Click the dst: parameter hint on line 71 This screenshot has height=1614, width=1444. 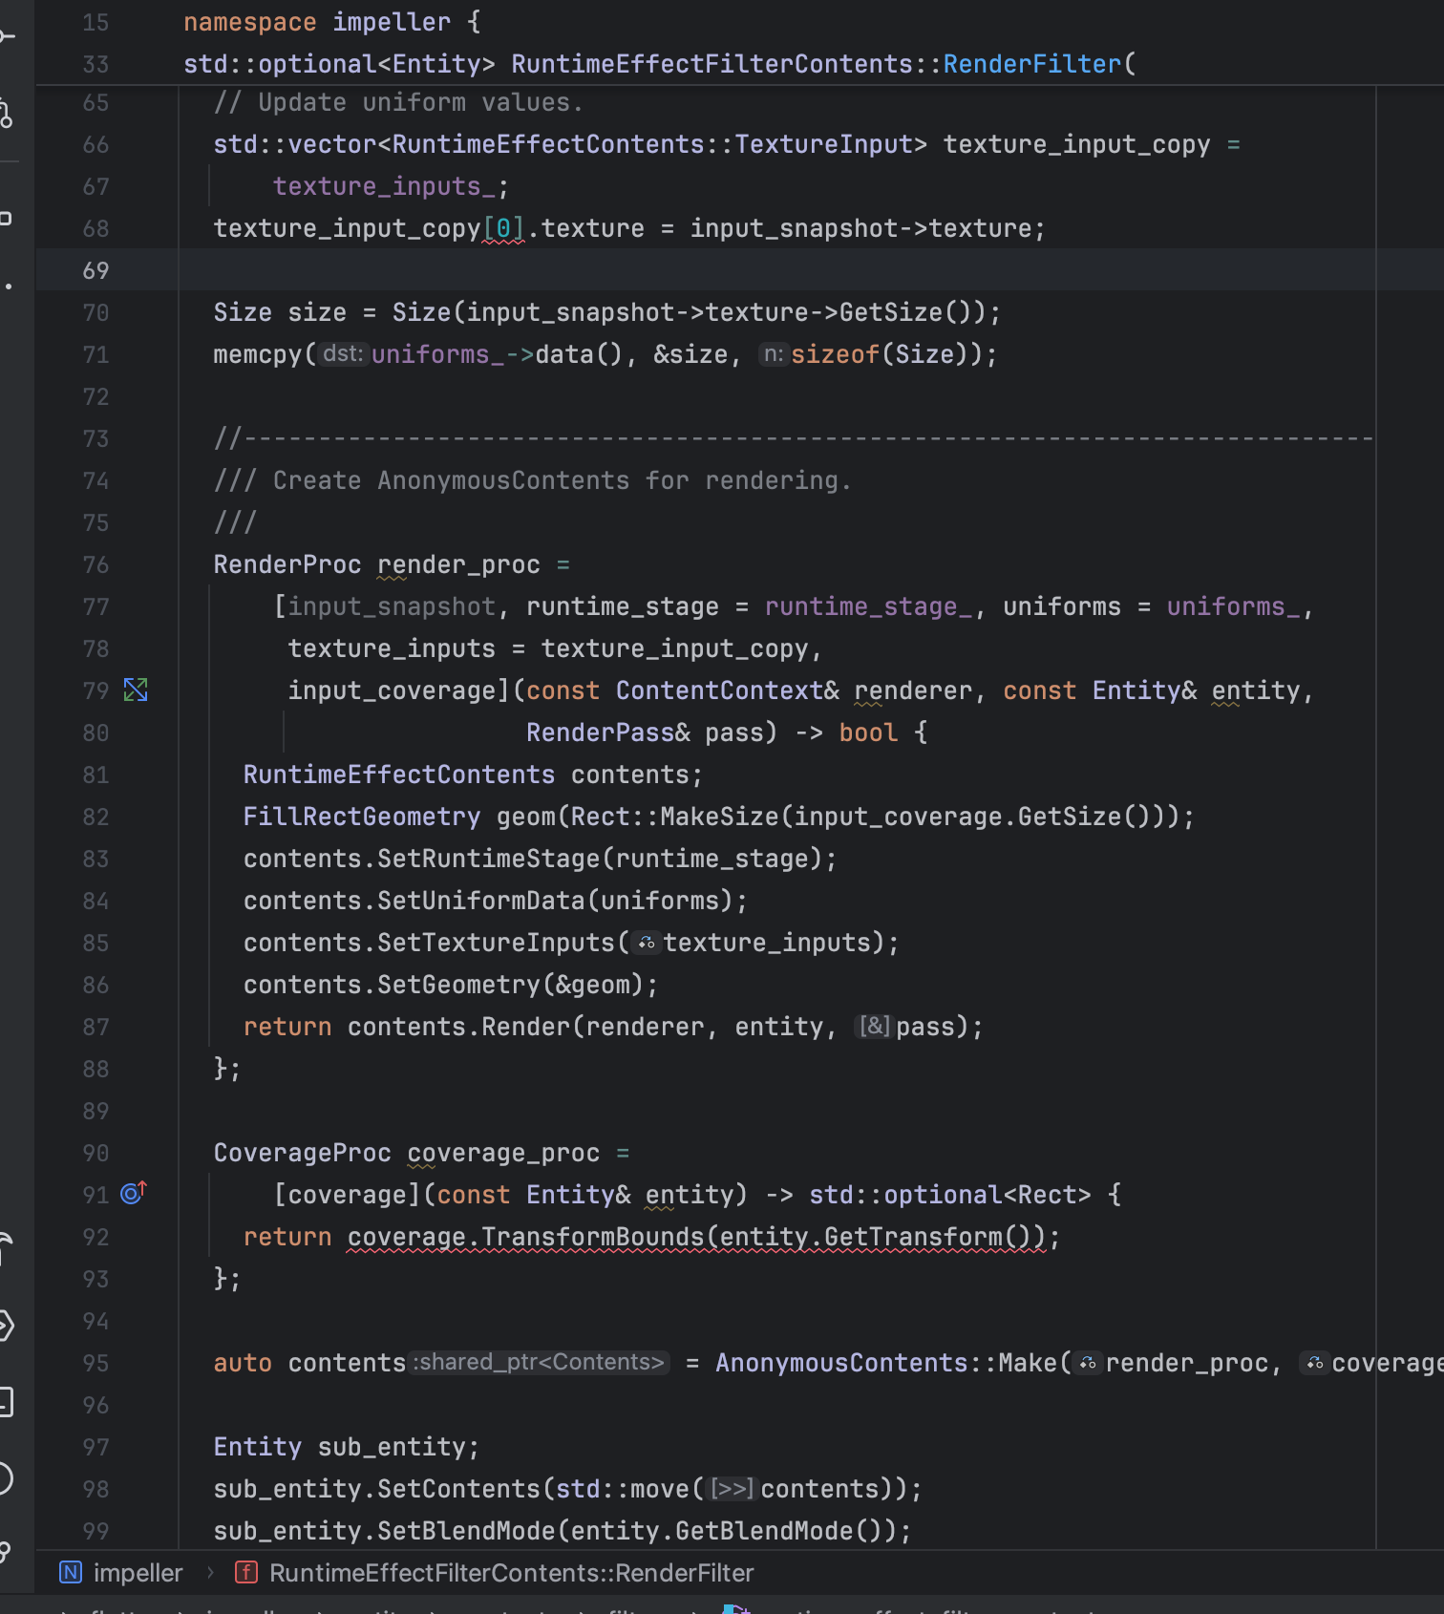[343, 354]
